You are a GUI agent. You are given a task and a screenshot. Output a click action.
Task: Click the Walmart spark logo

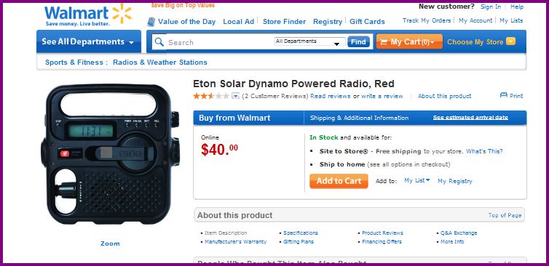pos(122,14)
